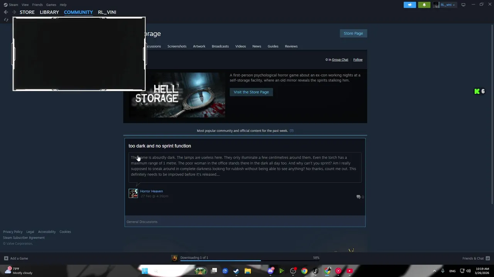Screen dimensions: 494x277
Task: Open the Help menu
Action: click(63, 5)
